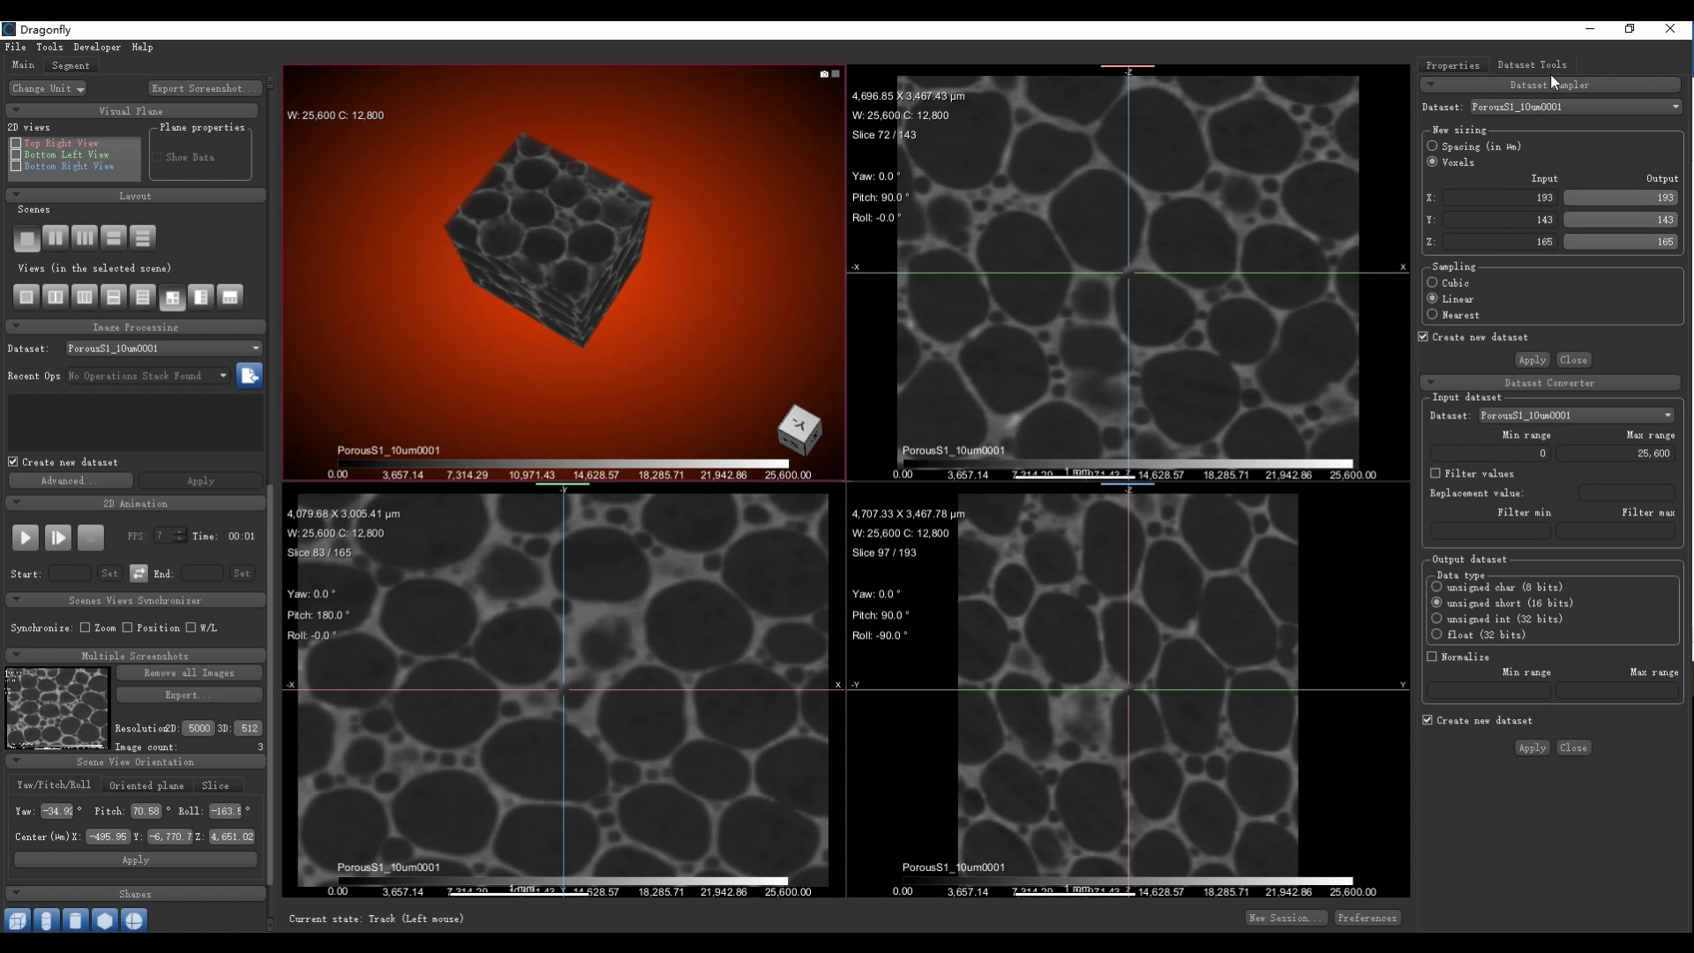Click the step-forward animation button
This screenshot has width=1694, height=953.
point(58,537)
